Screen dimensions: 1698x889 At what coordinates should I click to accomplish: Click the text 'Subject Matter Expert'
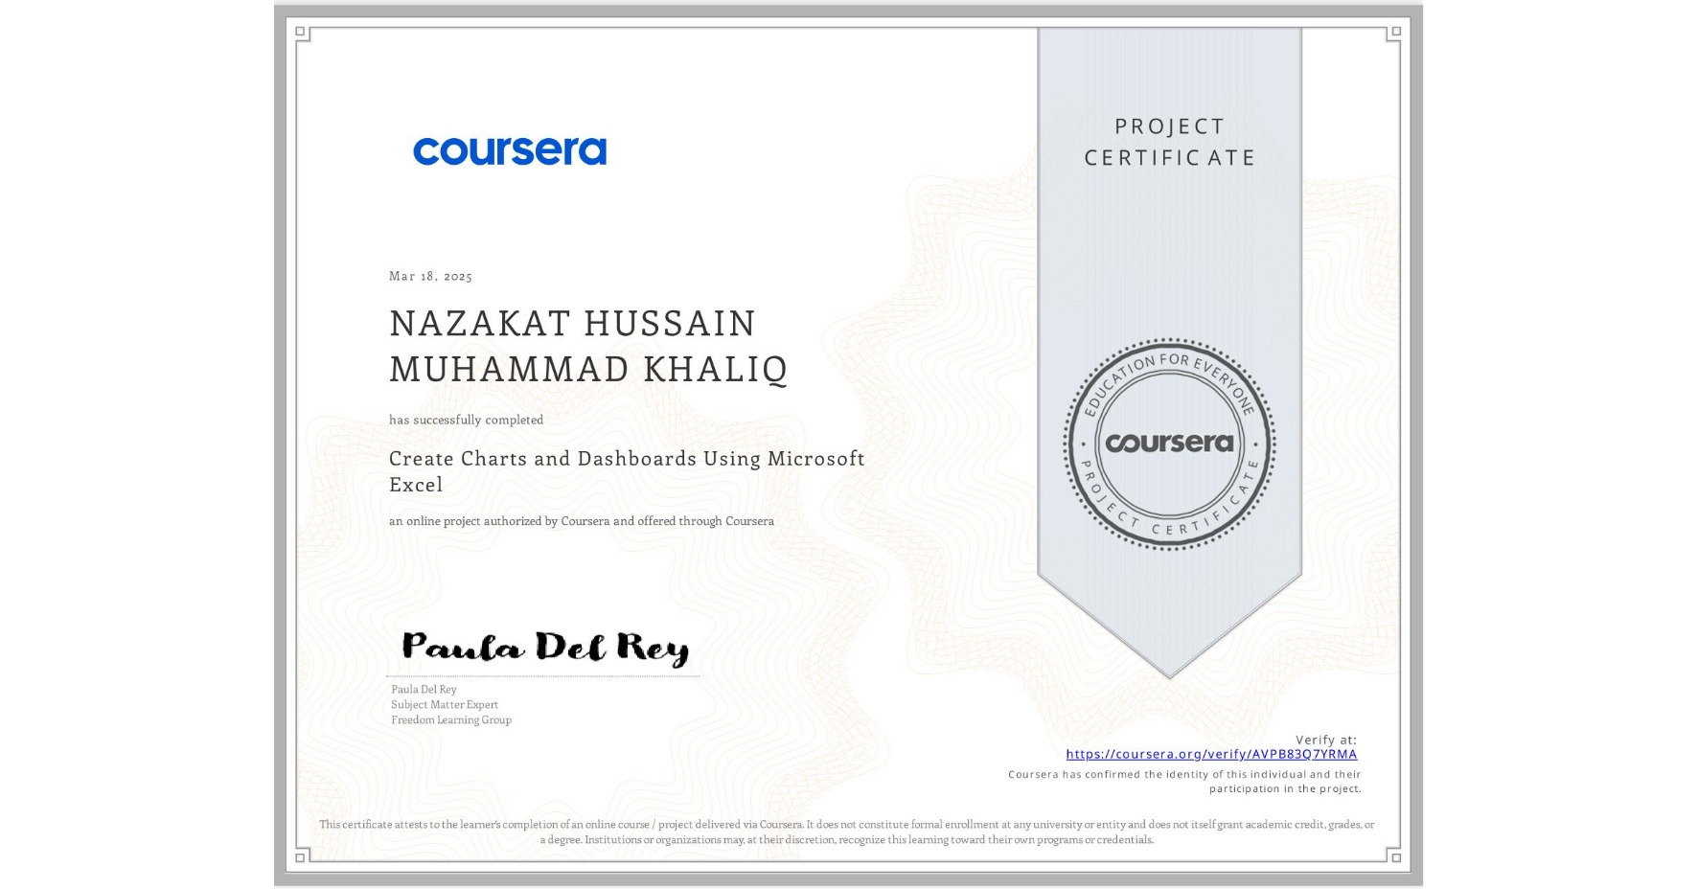(445, 704)
